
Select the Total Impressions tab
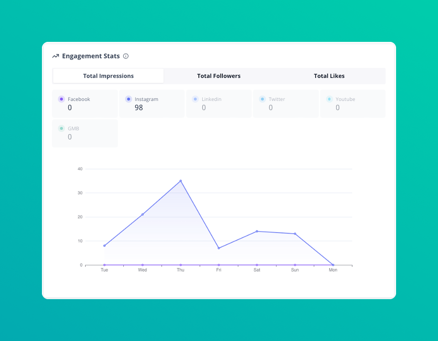[109, 76]
